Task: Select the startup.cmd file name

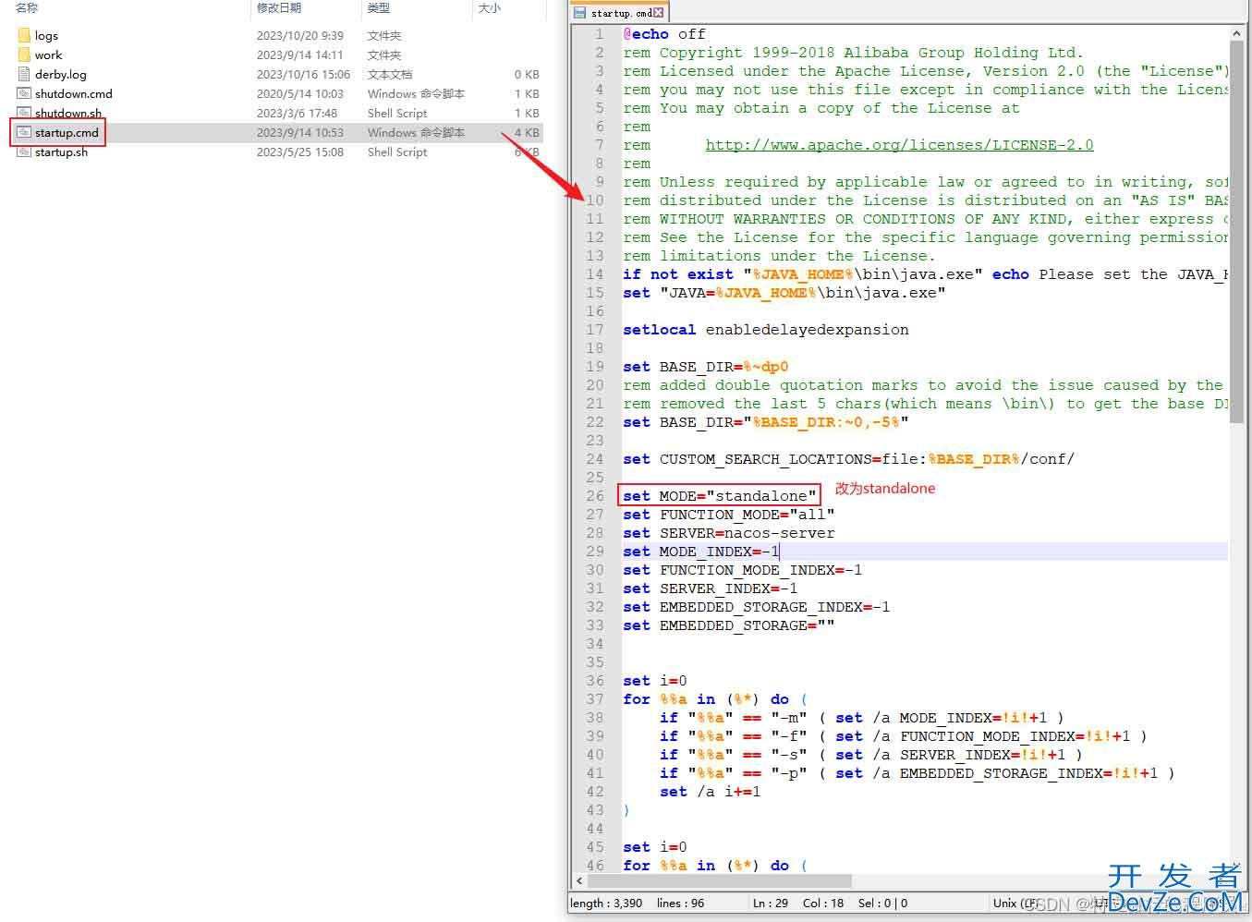Action: click(67, 132)
